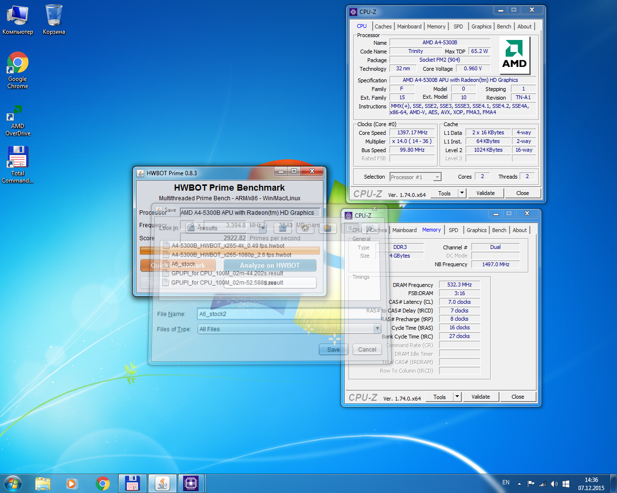Click Tools button in upper CPU-Z
The width and height of the screenshot is (617, 493).
(x=444, y=193)
